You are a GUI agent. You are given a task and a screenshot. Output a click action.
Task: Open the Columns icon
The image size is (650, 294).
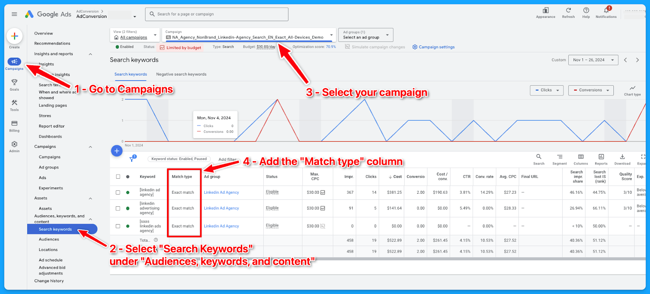pyautogui.click(x=581, y=159)
